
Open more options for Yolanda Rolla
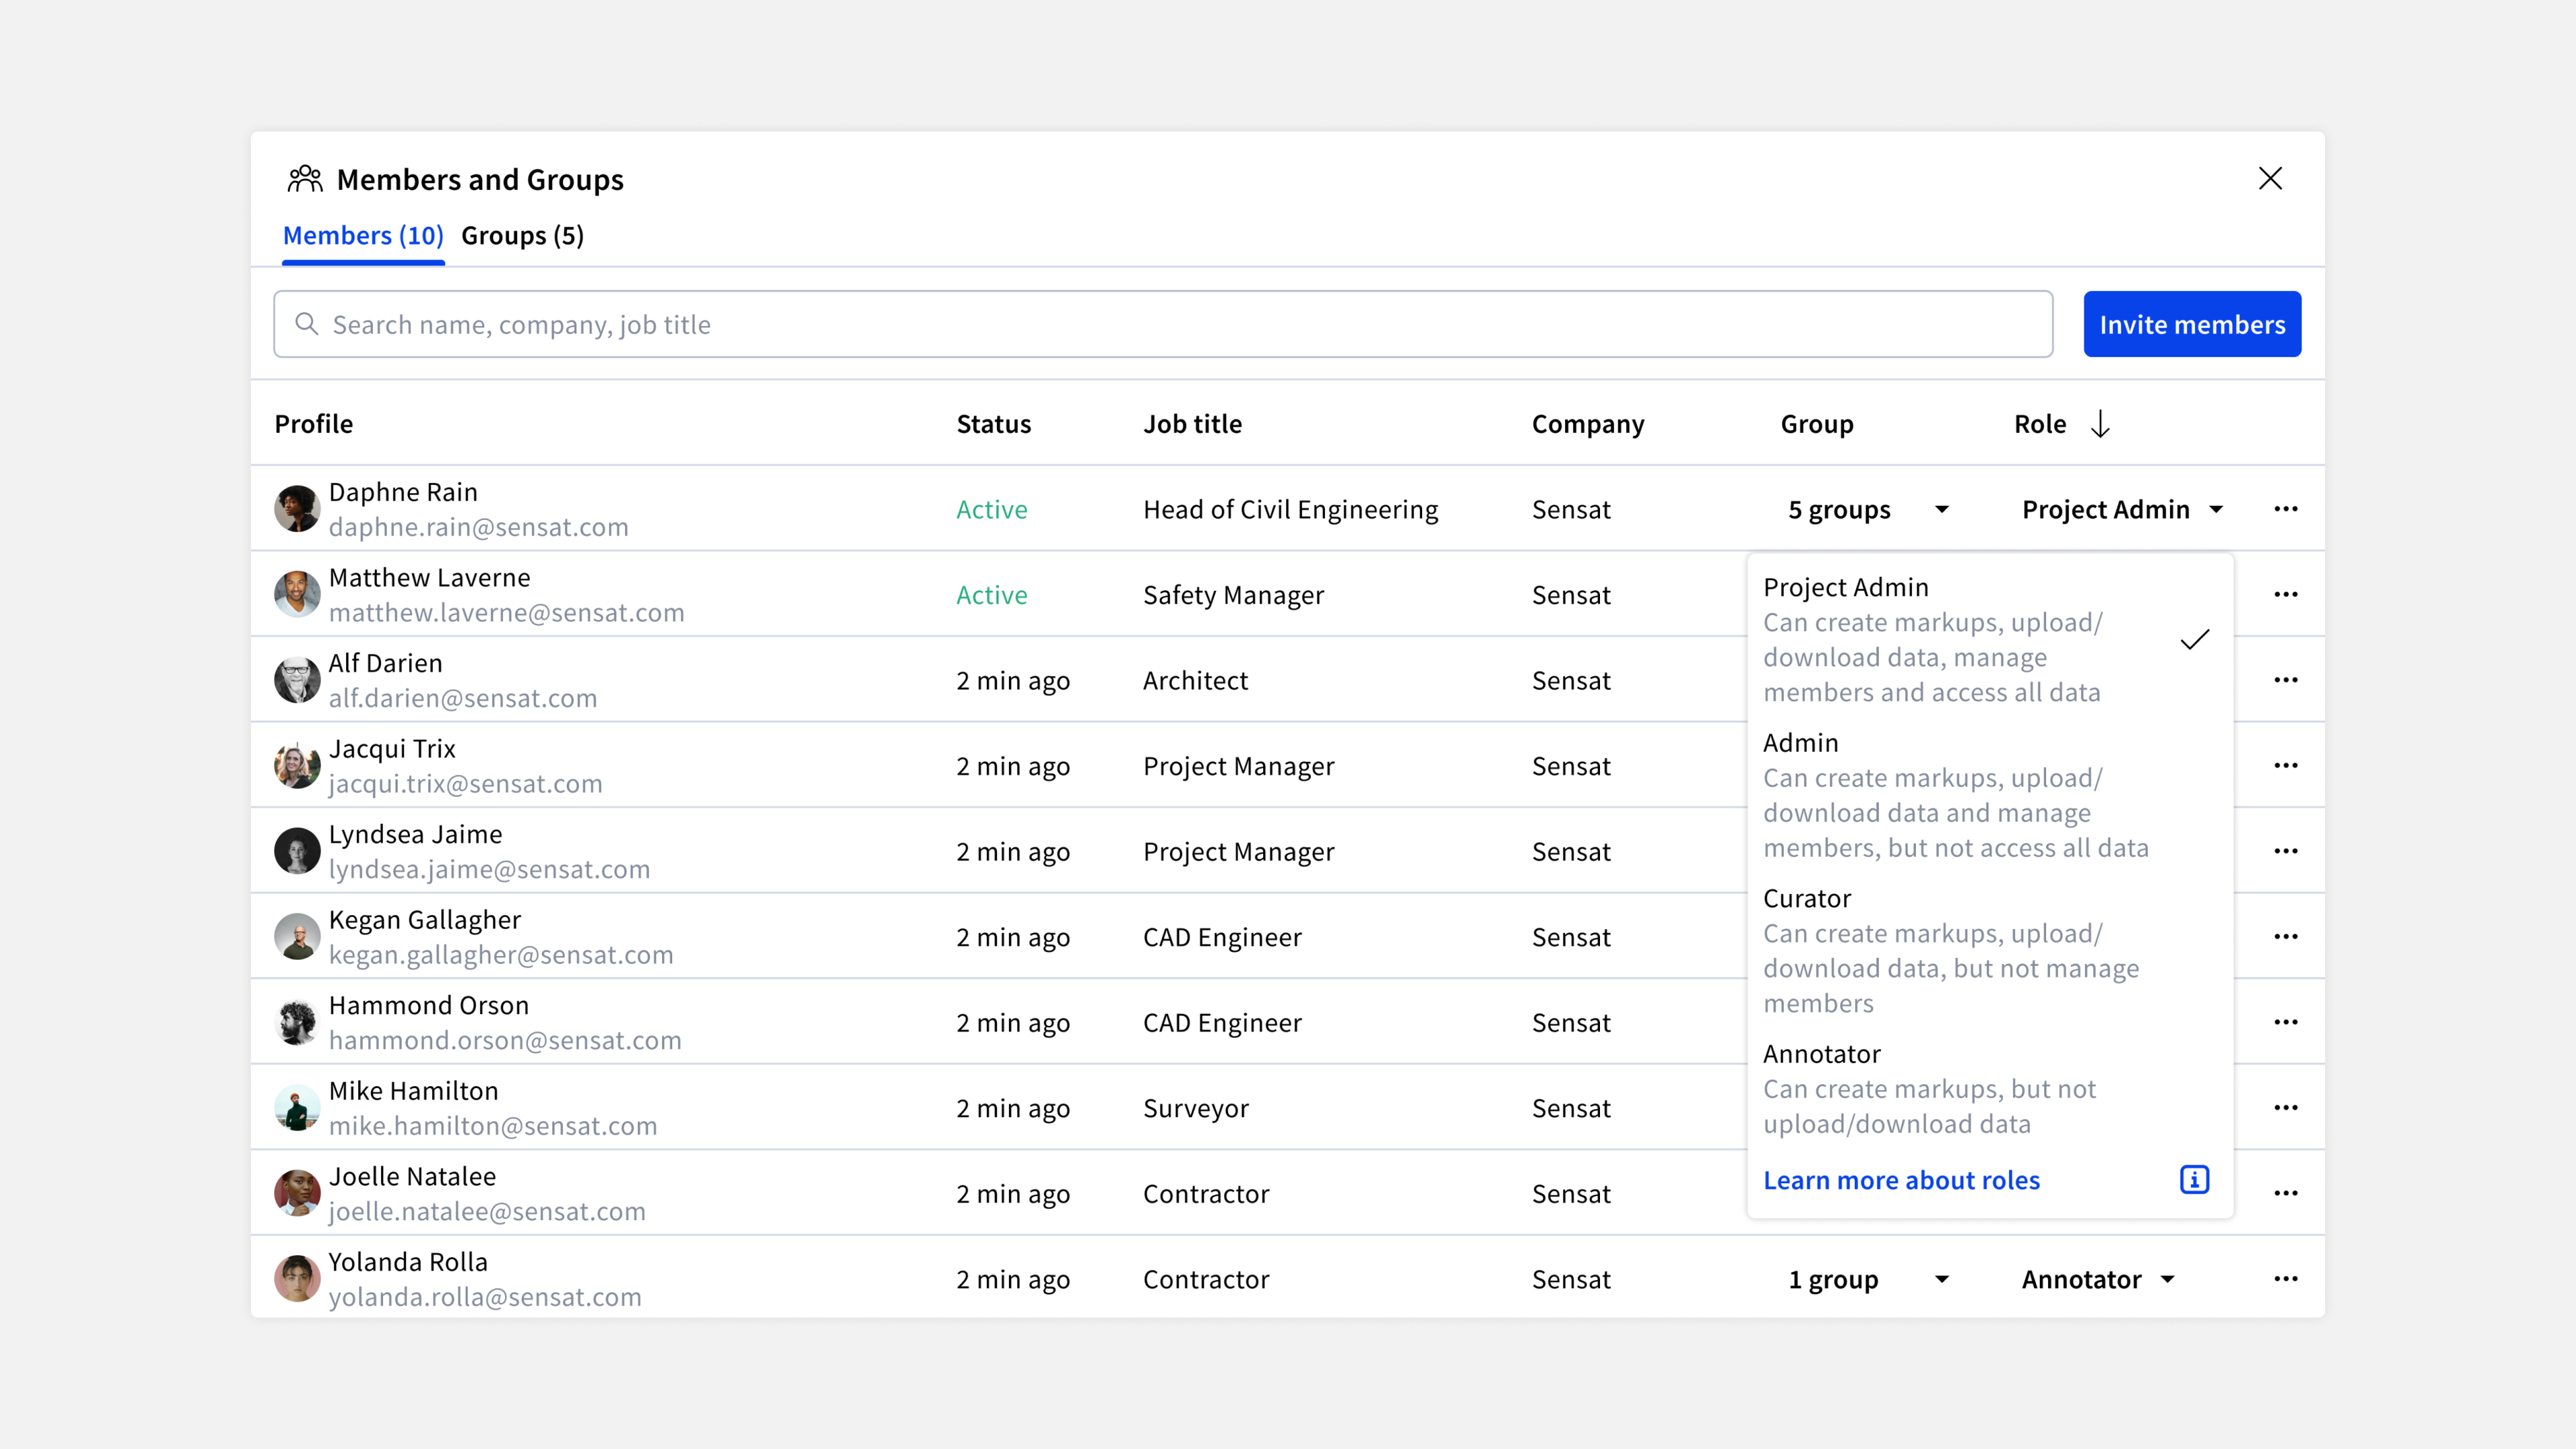(2286, 1279)
